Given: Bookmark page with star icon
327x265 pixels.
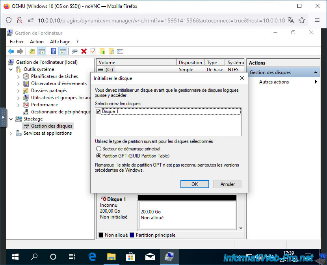Looking at the screenshot, I should point(302,20).
